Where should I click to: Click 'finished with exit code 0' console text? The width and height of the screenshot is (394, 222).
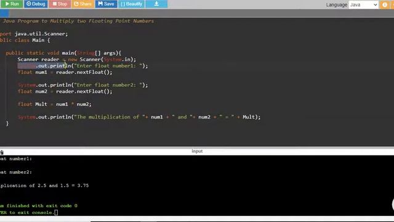[42, 205]
